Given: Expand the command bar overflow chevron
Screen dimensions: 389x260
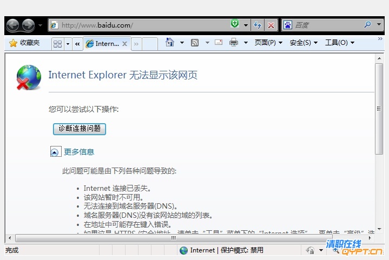Looking at the screenshot, I should coord(380,39).
